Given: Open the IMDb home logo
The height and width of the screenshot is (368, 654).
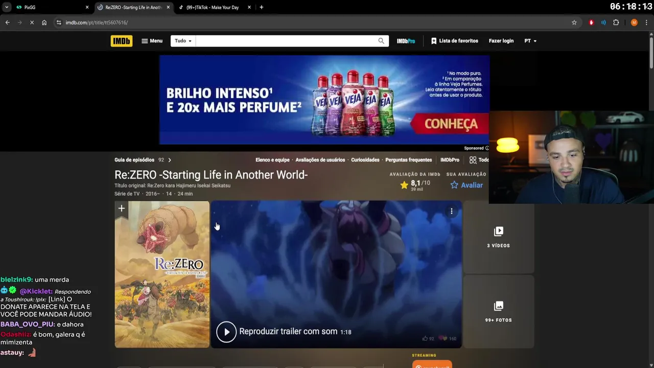Looking at the screenshot, I should click(x=122, y=41).
